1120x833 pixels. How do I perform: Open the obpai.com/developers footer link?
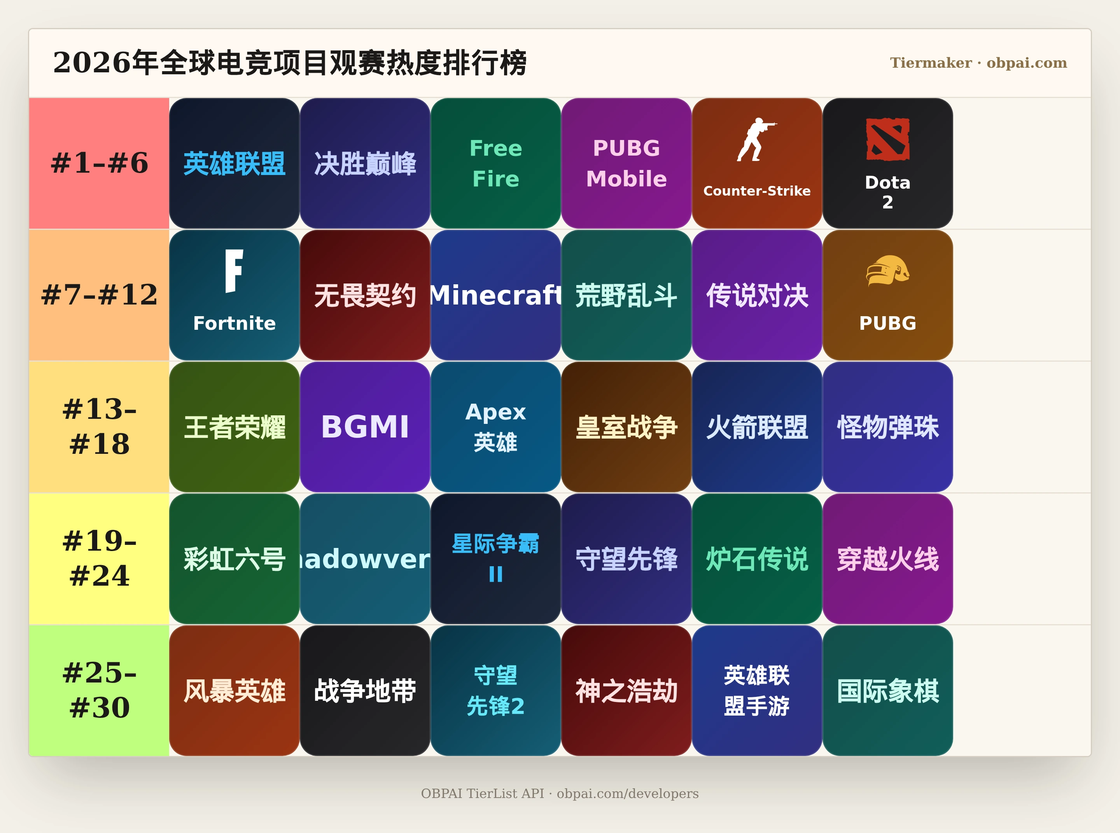coord(627,794)
